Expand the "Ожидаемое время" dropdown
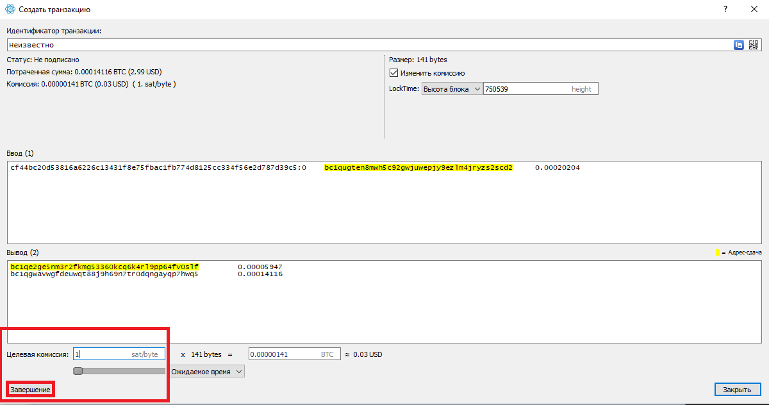This screenshot has height=405, width=769. point(207,372)
